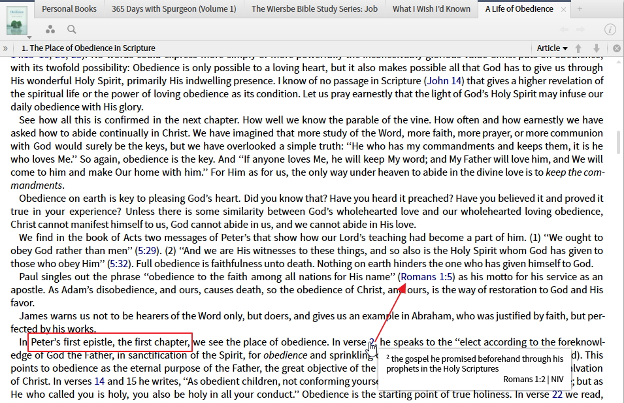Click the verse 2 reference link
This screenshot has height=403, width=624.
point(372,342)
